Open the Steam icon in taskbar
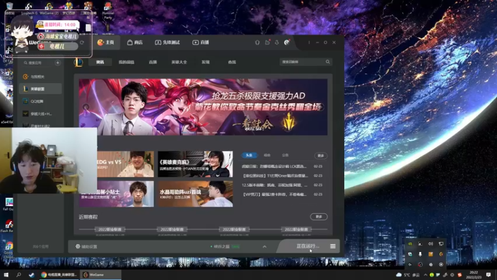Screen dimensions: 497x280 point(32,274)
